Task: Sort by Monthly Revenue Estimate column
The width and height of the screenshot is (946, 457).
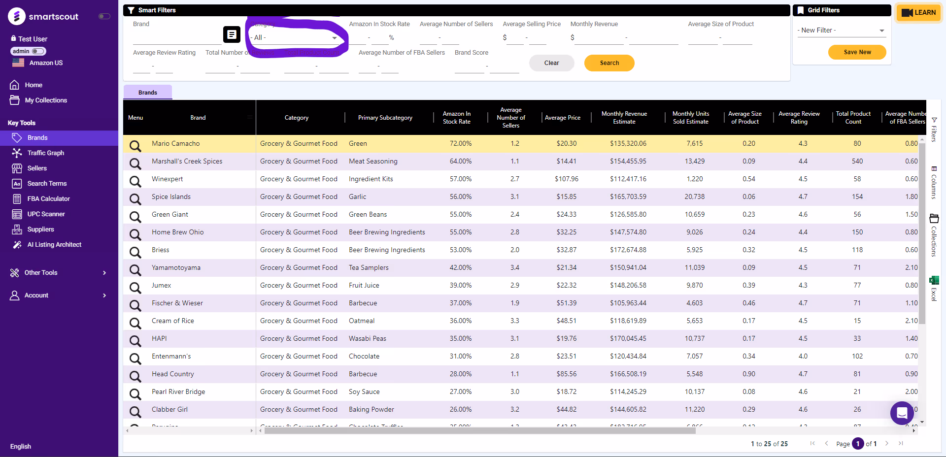Action: pos(624,118)
